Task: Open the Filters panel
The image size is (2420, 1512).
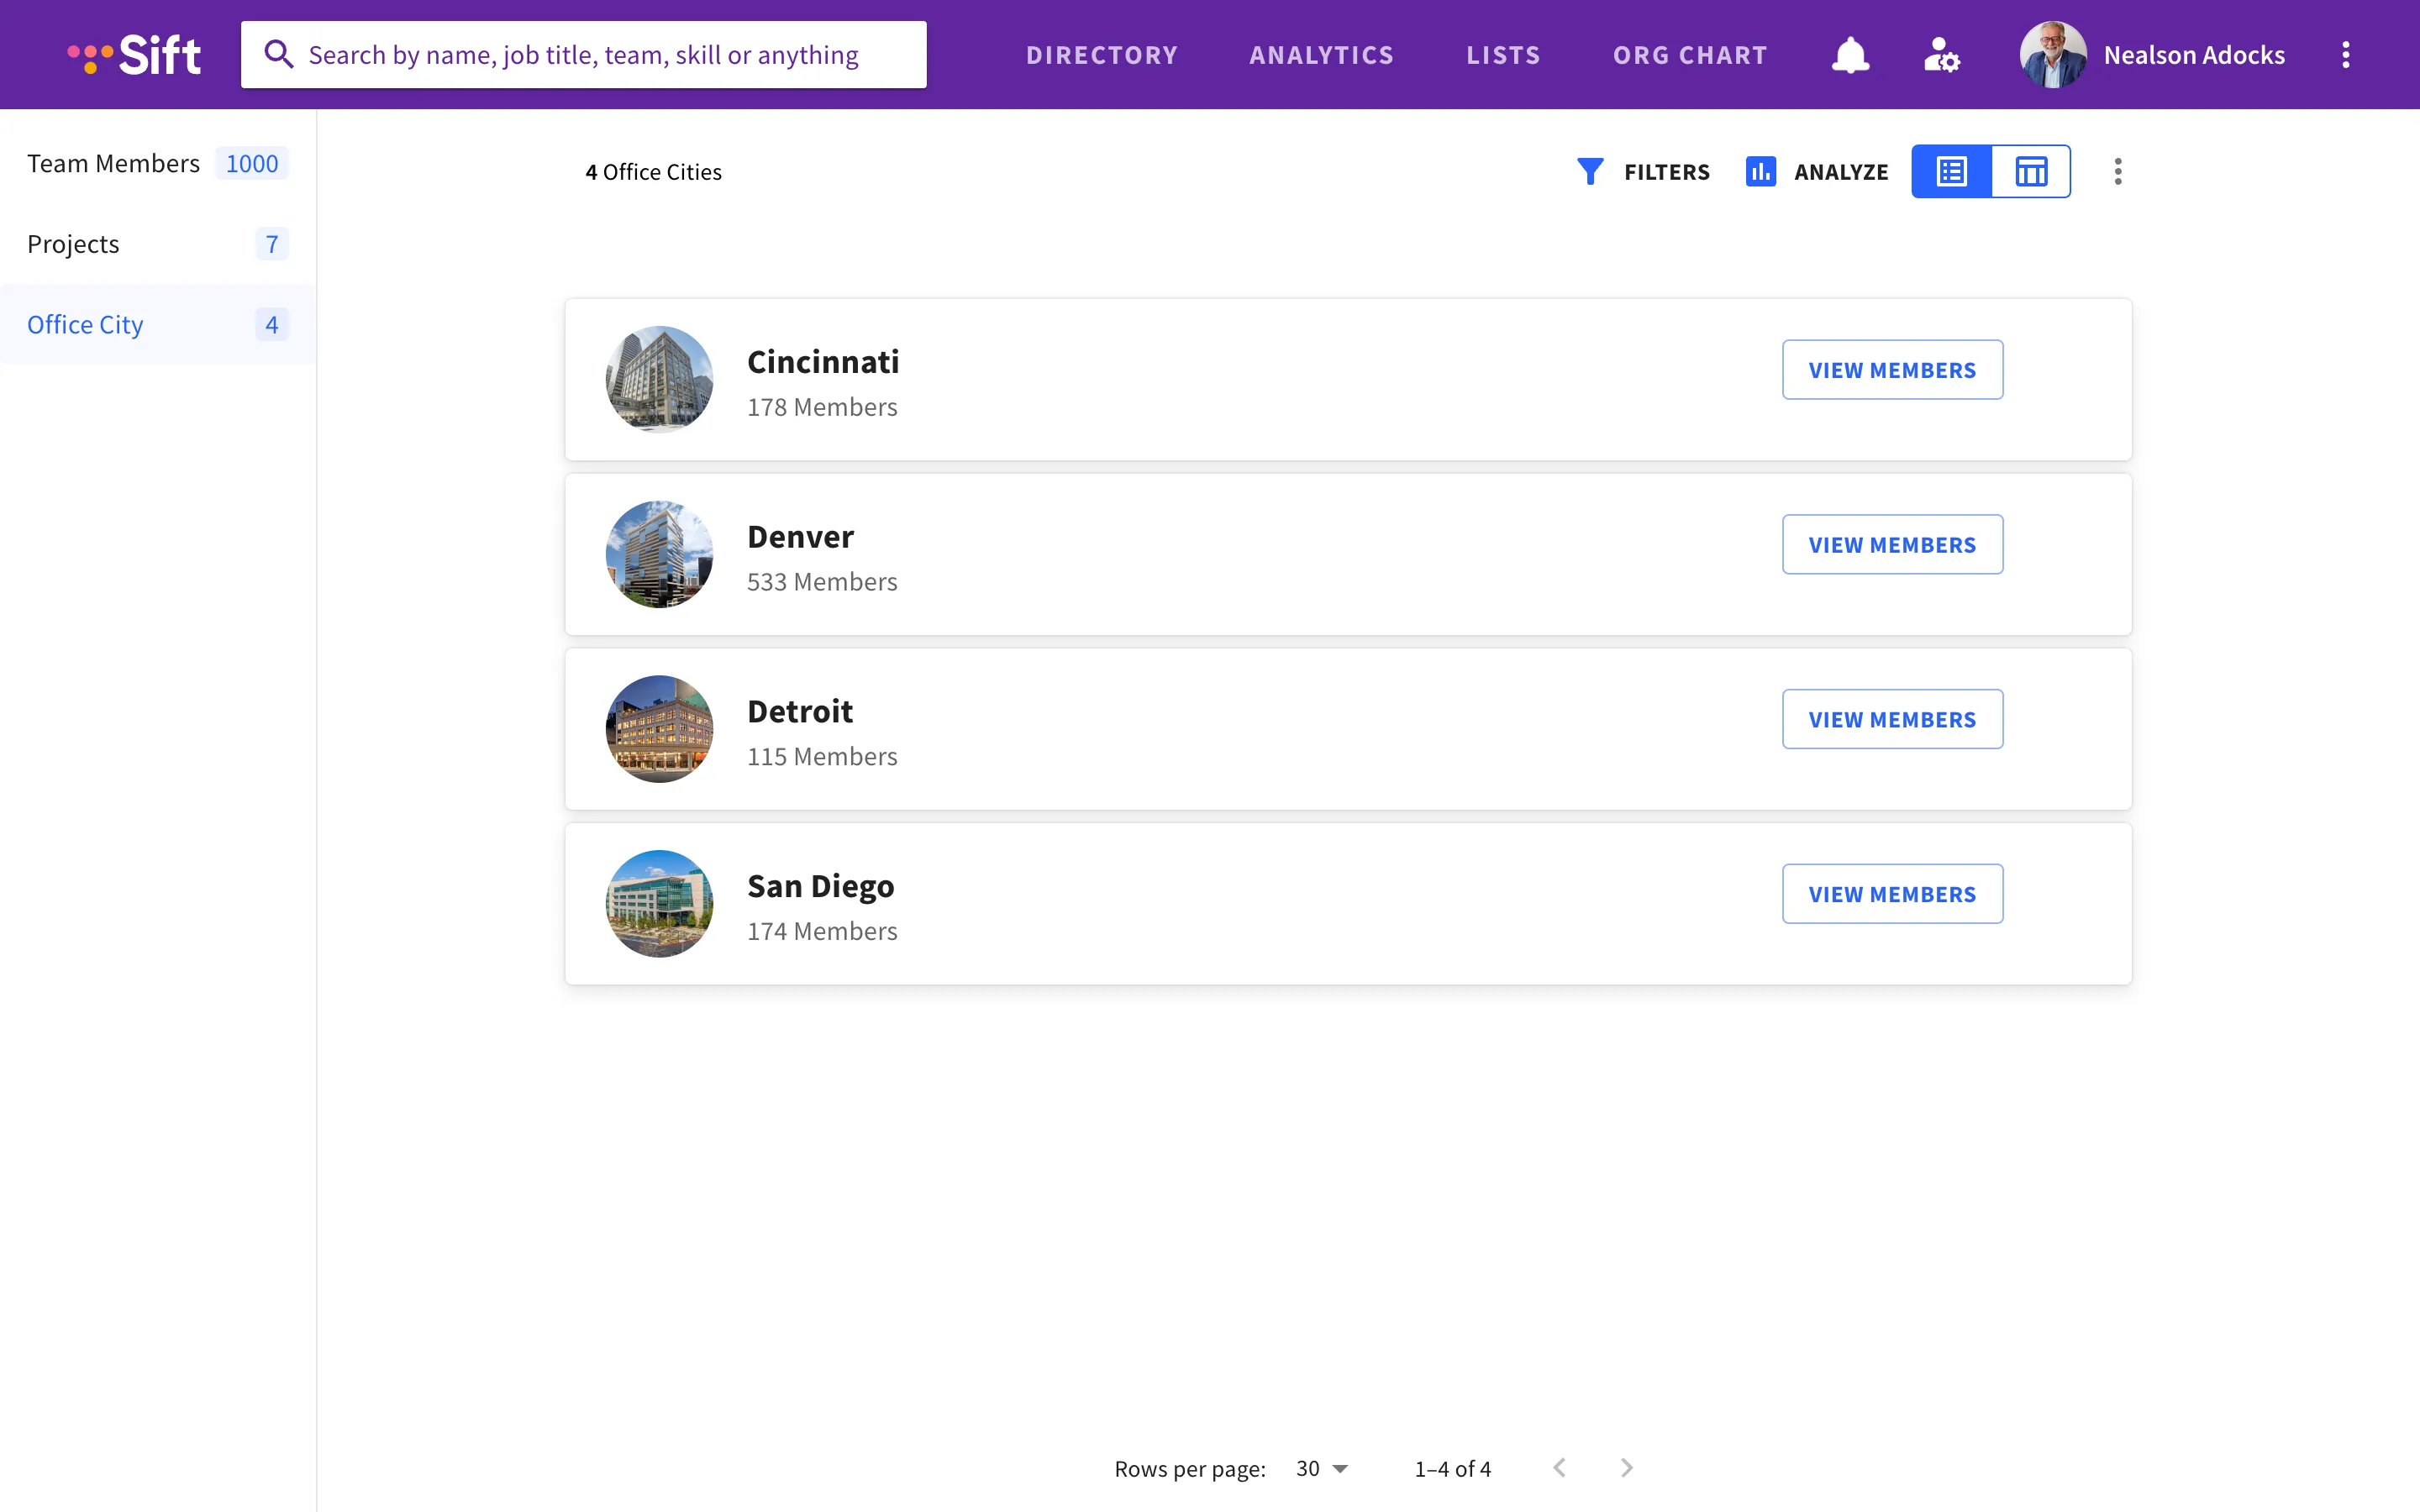Action: (x=1643, y=171)
